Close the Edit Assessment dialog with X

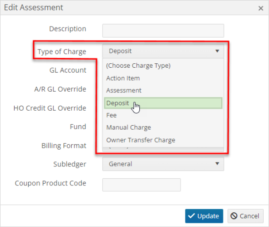click(x=261, y=8)
